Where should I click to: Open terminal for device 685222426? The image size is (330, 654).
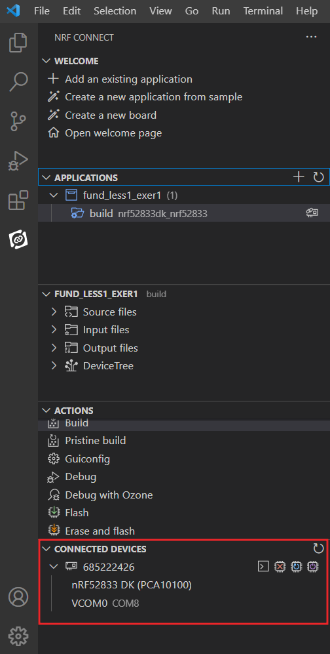[263, 566]
